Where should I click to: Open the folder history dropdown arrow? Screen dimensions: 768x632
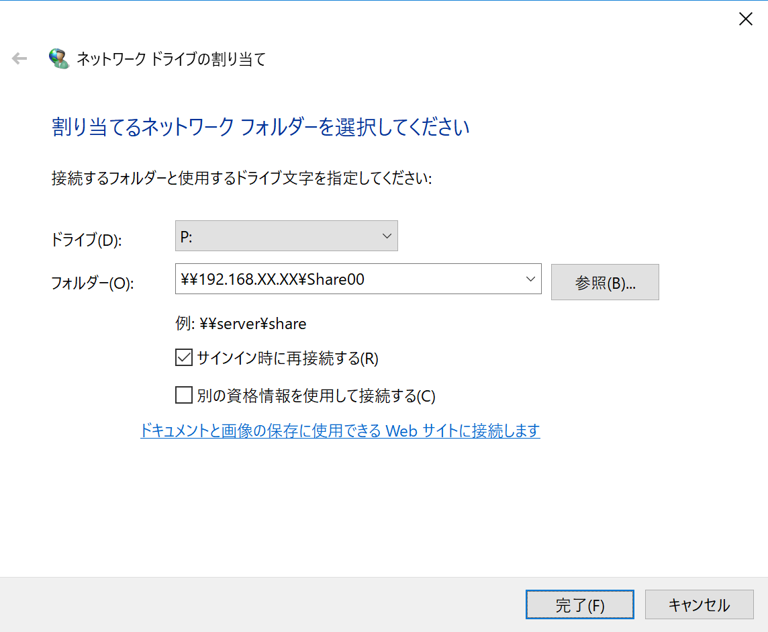click(531, 279)
